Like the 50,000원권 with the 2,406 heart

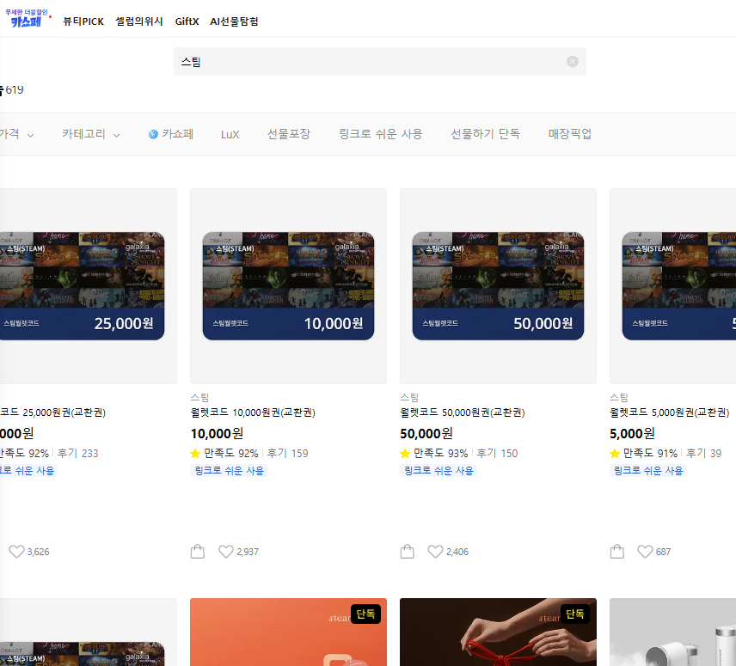tap(436, 552)
